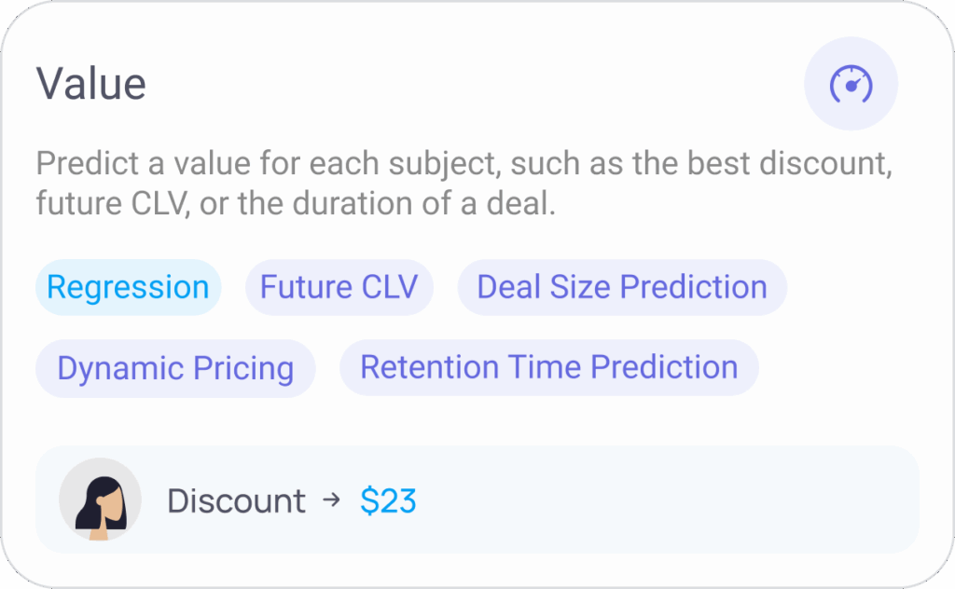This screenshot has width=955, height=589.
Task: Click the Value heading
Action: 90,84
